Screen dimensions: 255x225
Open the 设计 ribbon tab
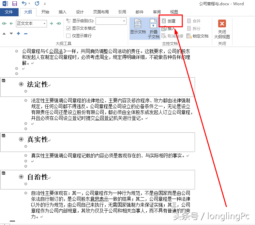pyautogui.click(x=80, y=12)
